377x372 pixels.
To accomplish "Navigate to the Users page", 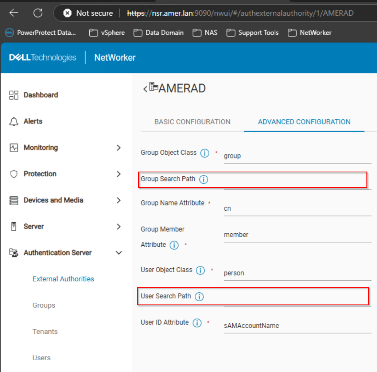I will pos(41,357).
